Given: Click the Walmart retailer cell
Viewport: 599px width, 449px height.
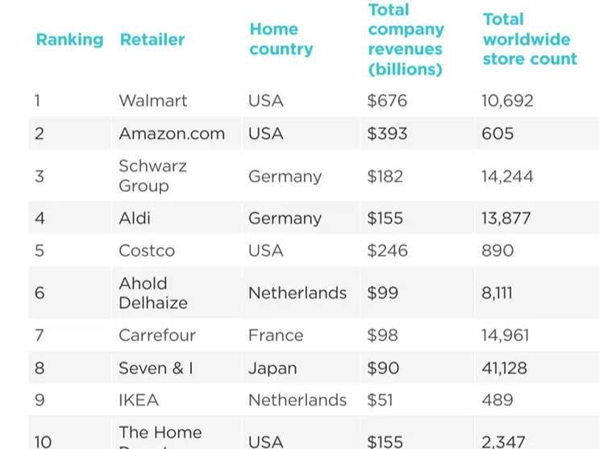Looking at the screenshot, I should coord(152,101).
